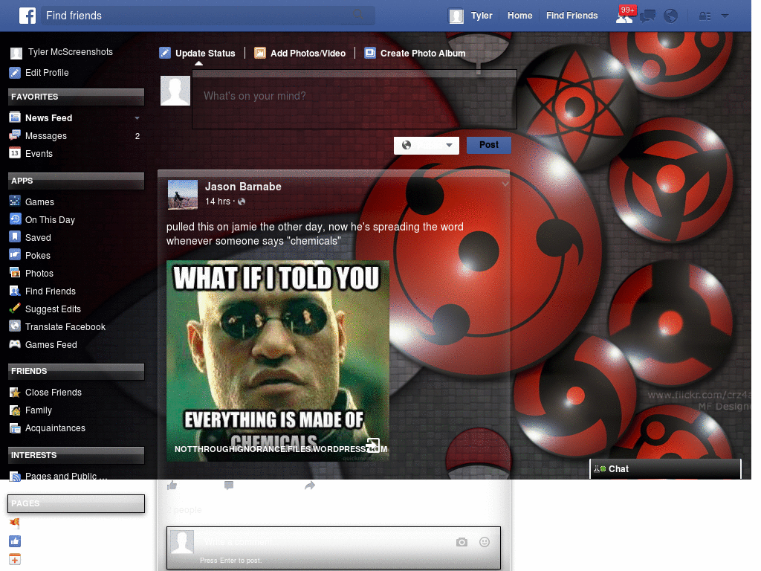Open the Matrix chemicals meme image

[278, 361]
